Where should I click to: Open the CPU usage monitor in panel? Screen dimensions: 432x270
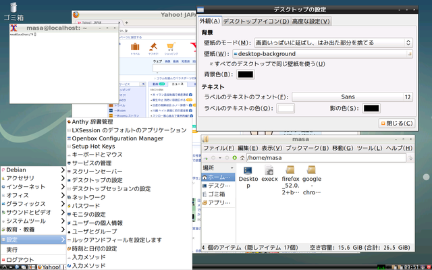point(381,267)
